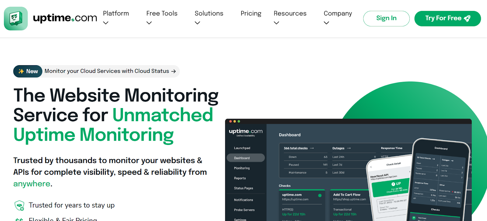
Task: Click the Add To Cart Flow check card
Action: click(350, 205)
